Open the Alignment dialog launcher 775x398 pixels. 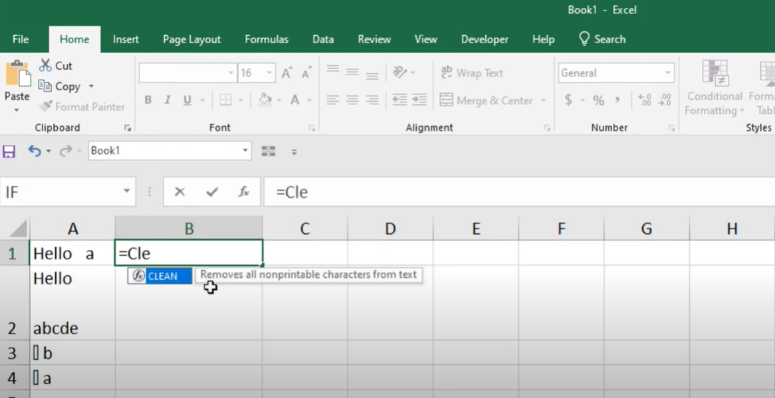click(x=547, y=128)
